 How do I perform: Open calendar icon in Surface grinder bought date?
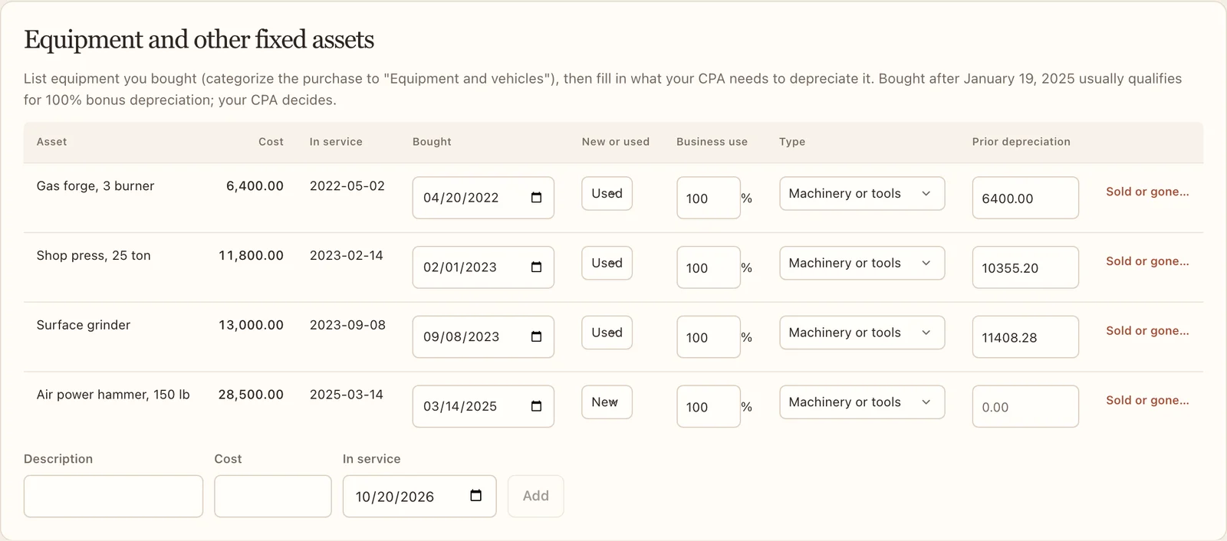point(536,337)
